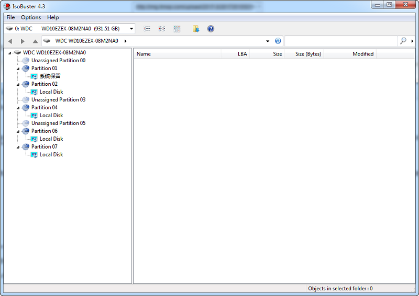Click Unassigned Partition 00 disc icon
Screen dimensions: 419x296
click(x=26, y=61)
